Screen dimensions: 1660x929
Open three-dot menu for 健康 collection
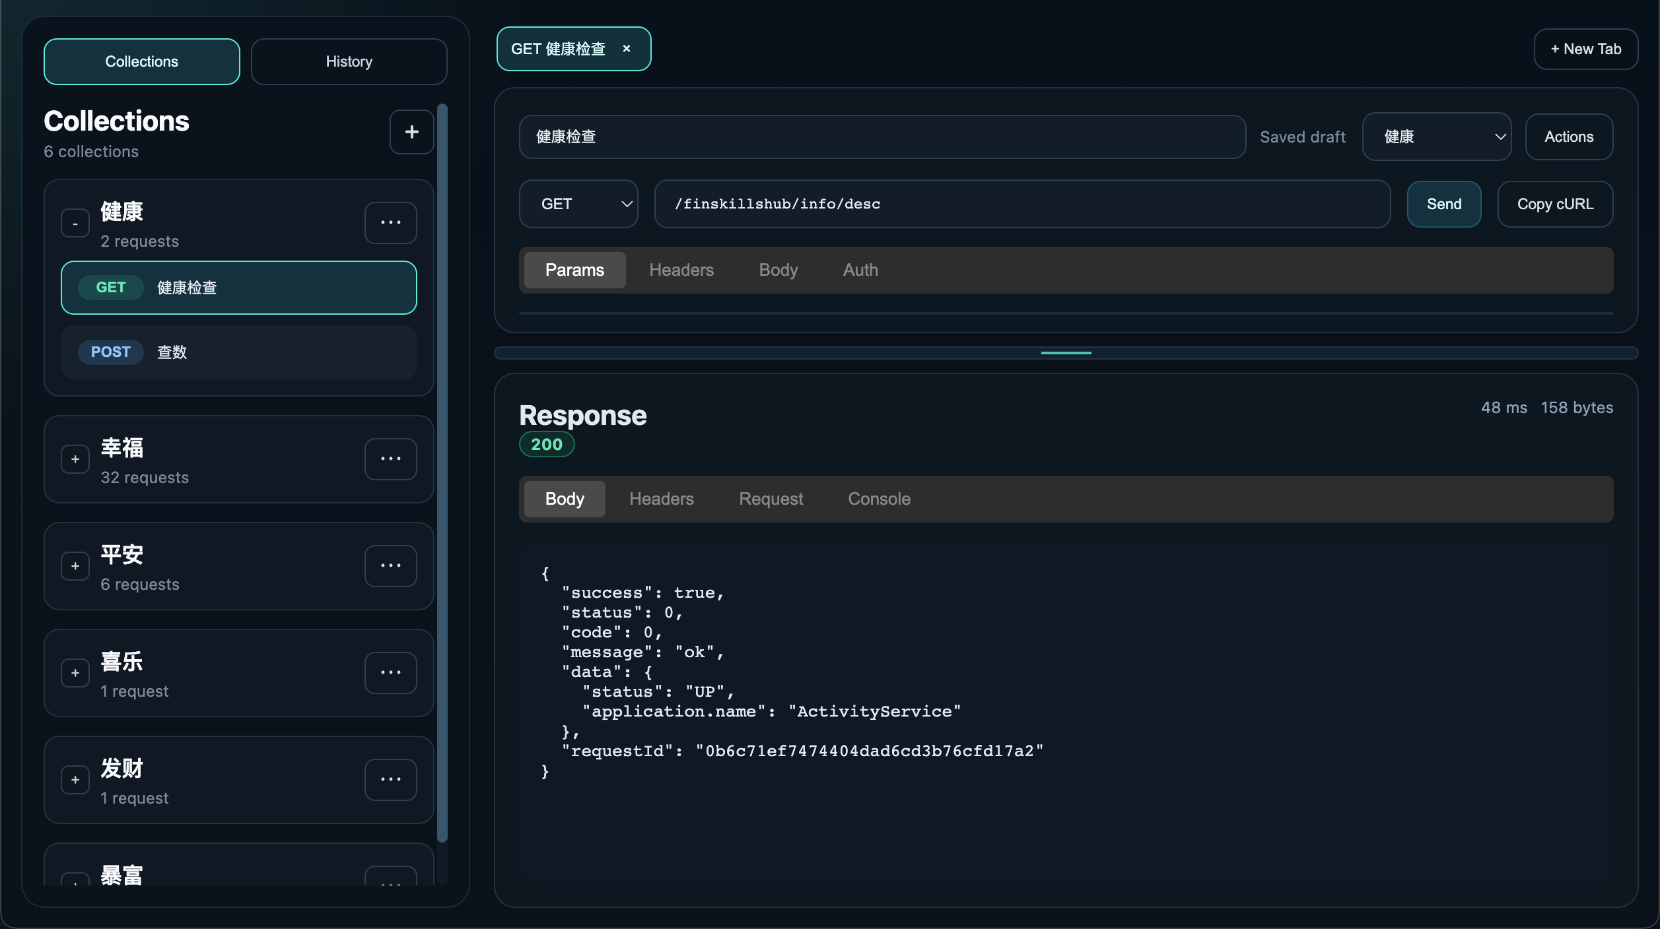click(x=390, y=223)
